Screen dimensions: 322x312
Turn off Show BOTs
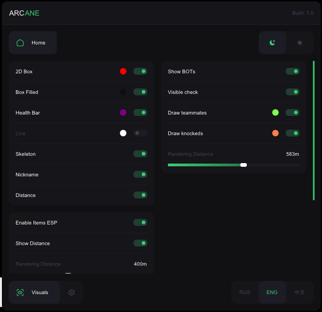(292, 71)
